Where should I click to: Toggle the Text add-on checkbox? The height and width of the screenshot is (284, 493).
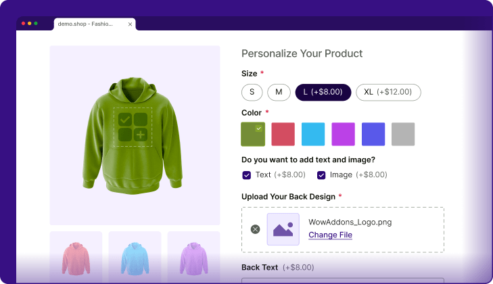246,175
